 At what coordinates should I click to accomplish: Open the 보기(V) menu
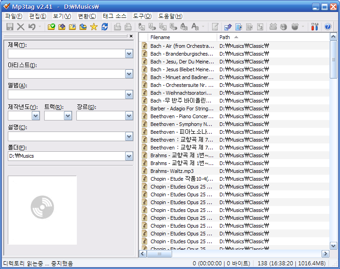[62, 16]
